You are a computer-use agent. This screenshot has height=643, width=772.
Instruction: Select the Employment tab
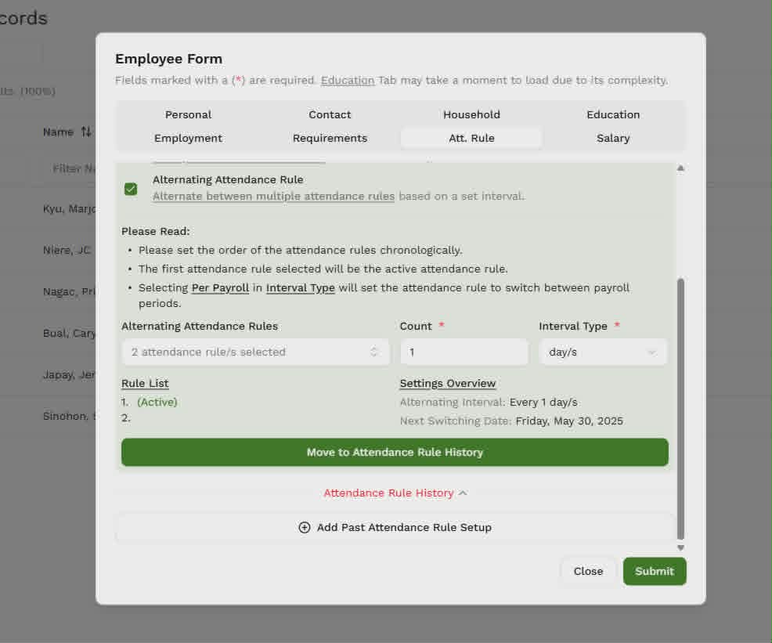point(188,139)
